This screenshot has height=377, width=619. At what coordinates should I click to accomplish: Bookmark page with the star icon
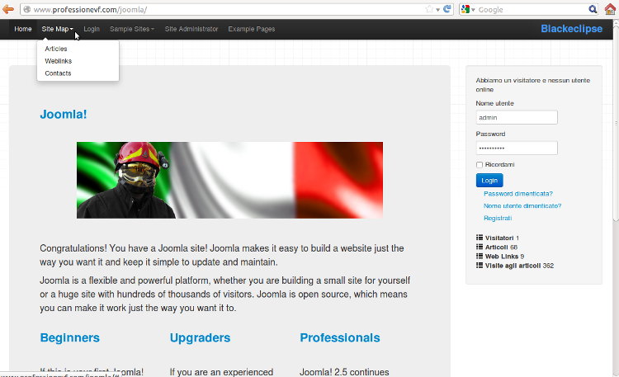click(x=429, y=9)
